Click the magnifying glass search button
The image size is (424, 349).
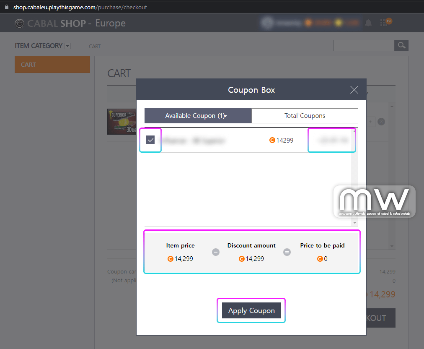pos(401,45)
